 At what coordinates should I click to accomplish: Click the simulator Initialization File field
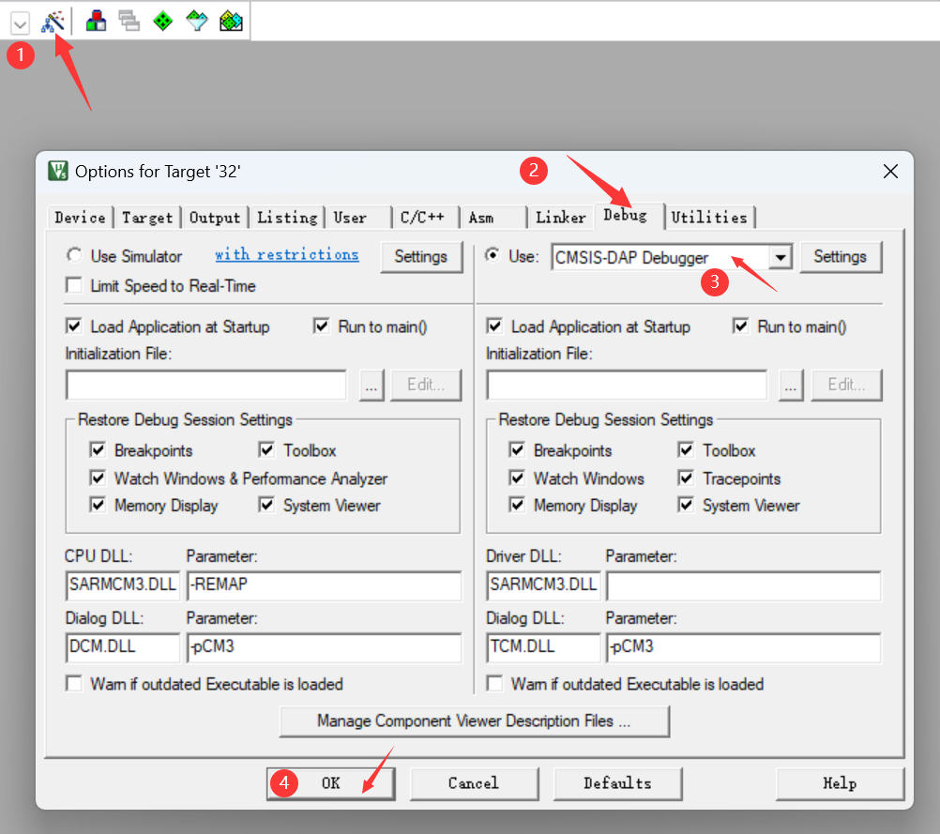point(206,385)
